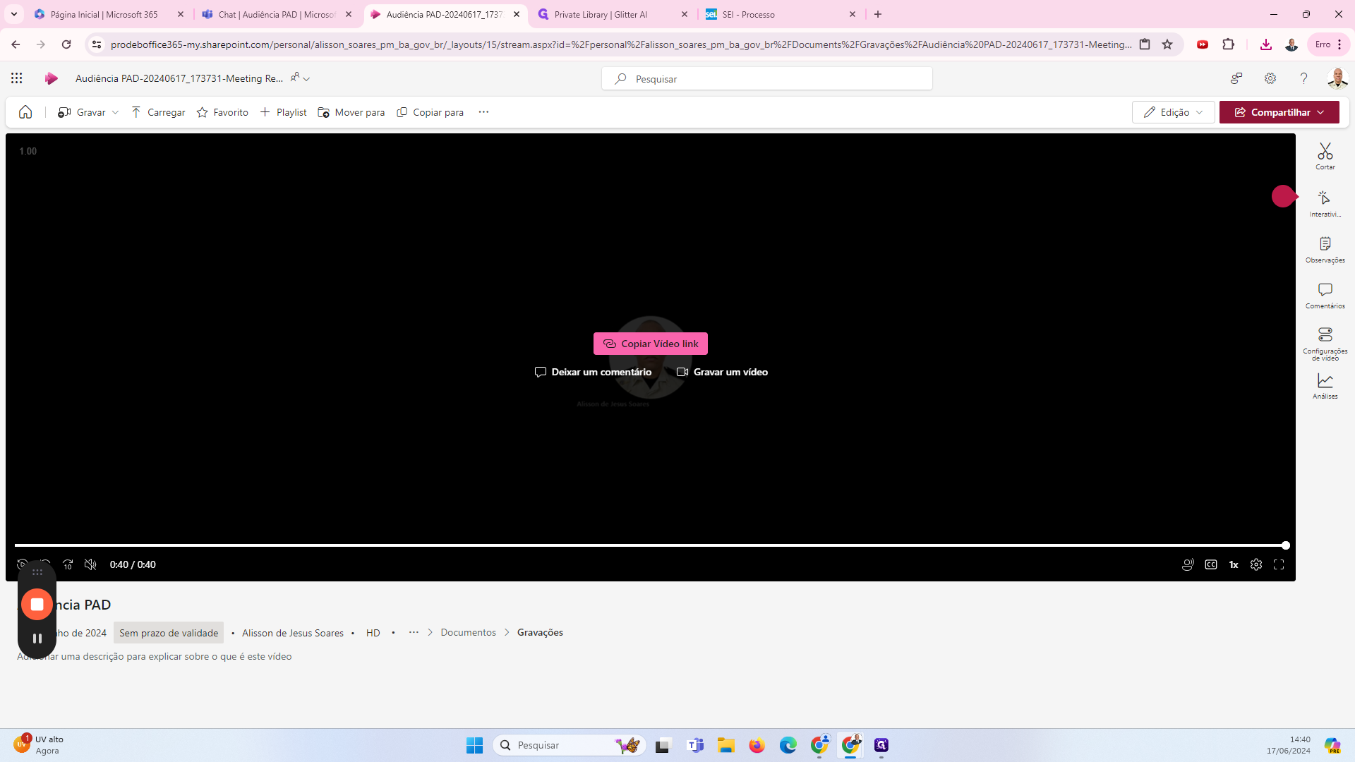Image resolution: width=1355 pixels, height=762 pixels.
Task: Open Microsoft Edge from taskbar
Action: [788, 745]
